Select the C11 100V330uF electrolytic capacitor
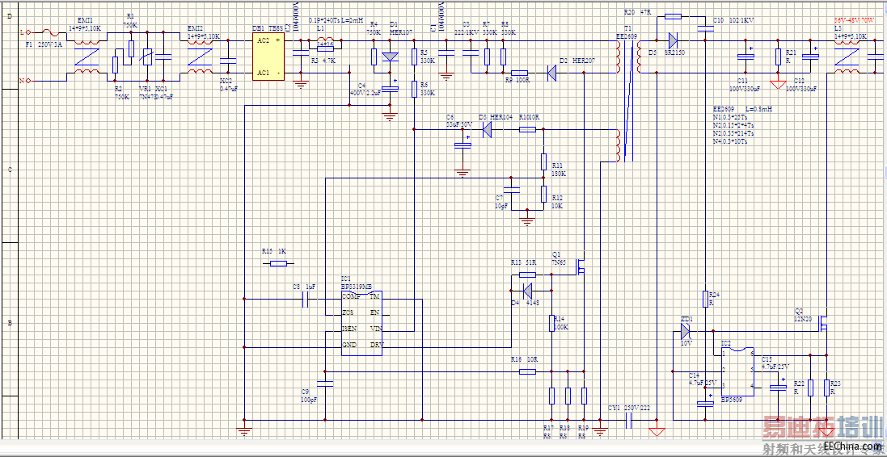 [x=746, y=56]
